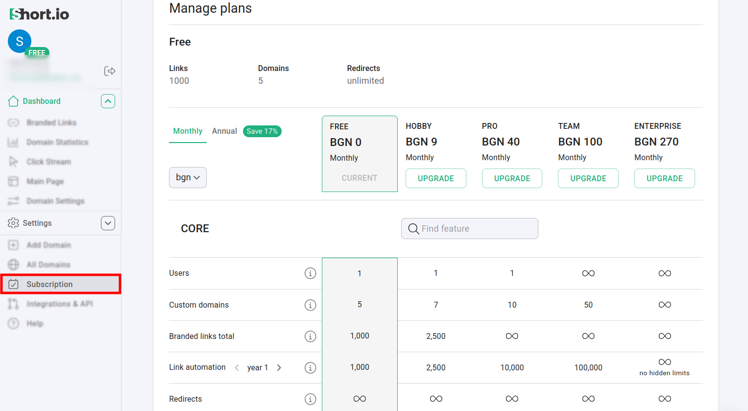Viewport: 748px width, 411px height.
Task: Go to next year in Link automation
Action: [279, 367]
